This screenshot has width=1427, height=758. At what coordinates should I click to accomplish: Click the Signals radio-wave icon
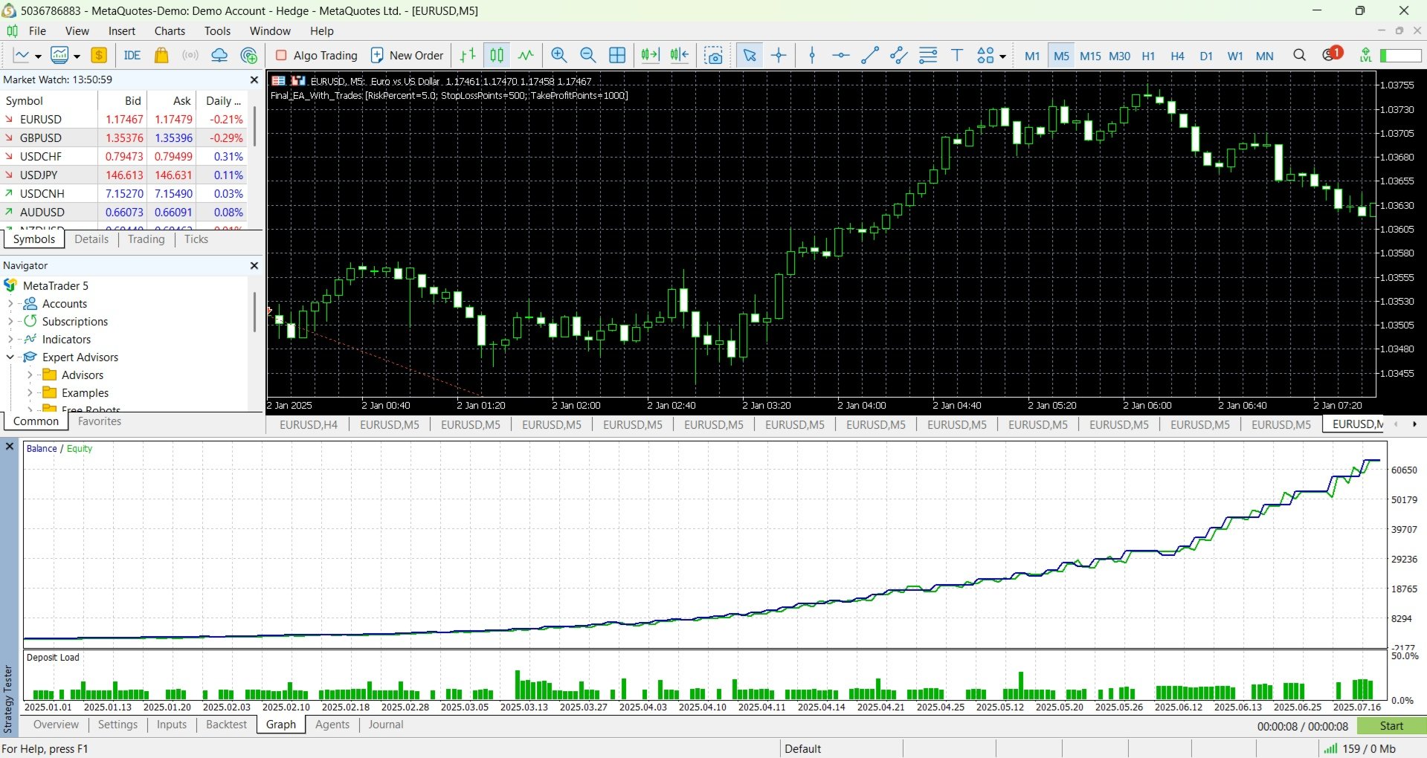[x=190, y=56]
